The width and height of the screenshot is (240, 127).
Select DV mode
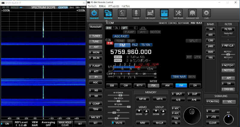(195, 85)
